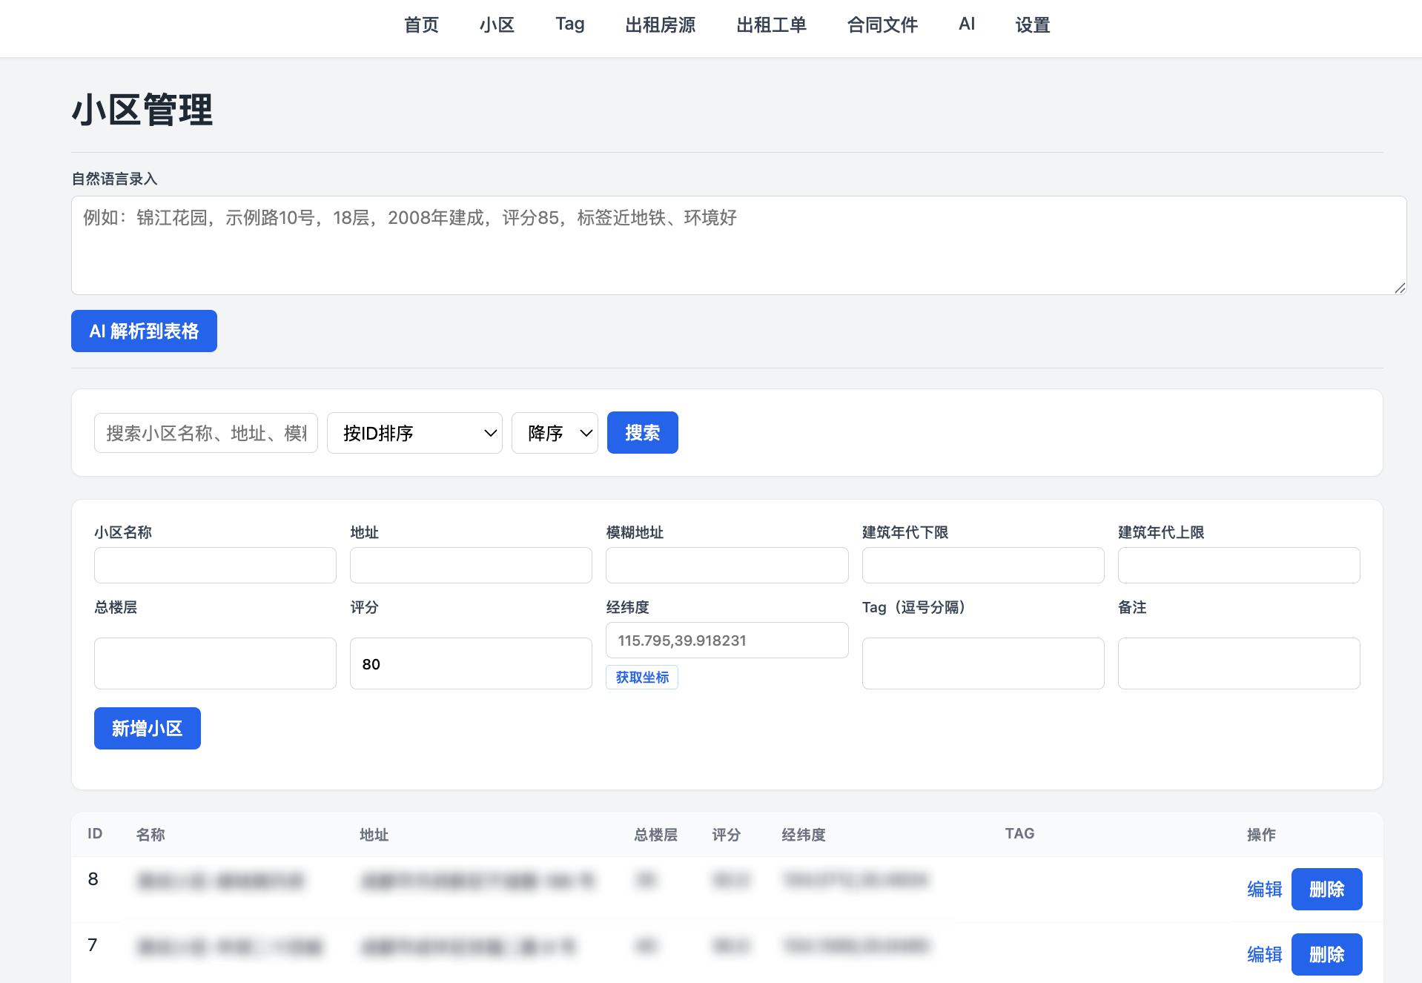Screen dimensions: 1422x983
Task: Open the 首页 navigation item
Action: pos(421,25)
